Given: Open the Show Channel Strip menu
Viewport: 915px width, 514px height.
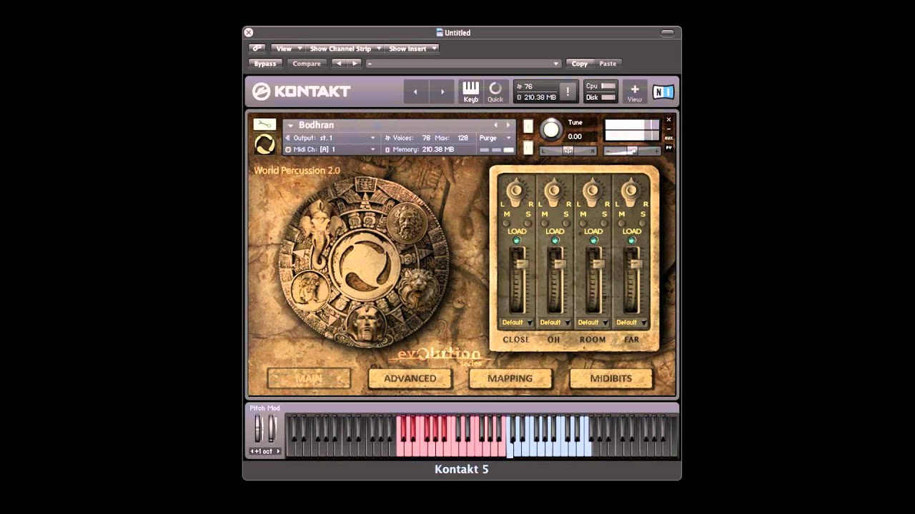Looking at the screenshot, I should click(x=345, y=49).
